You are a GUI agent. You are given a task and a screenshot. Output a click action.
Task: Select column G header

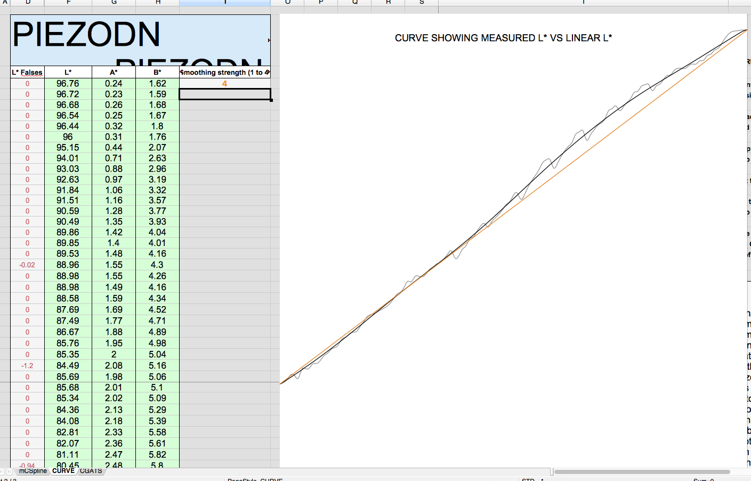click(x=114, y=3)
